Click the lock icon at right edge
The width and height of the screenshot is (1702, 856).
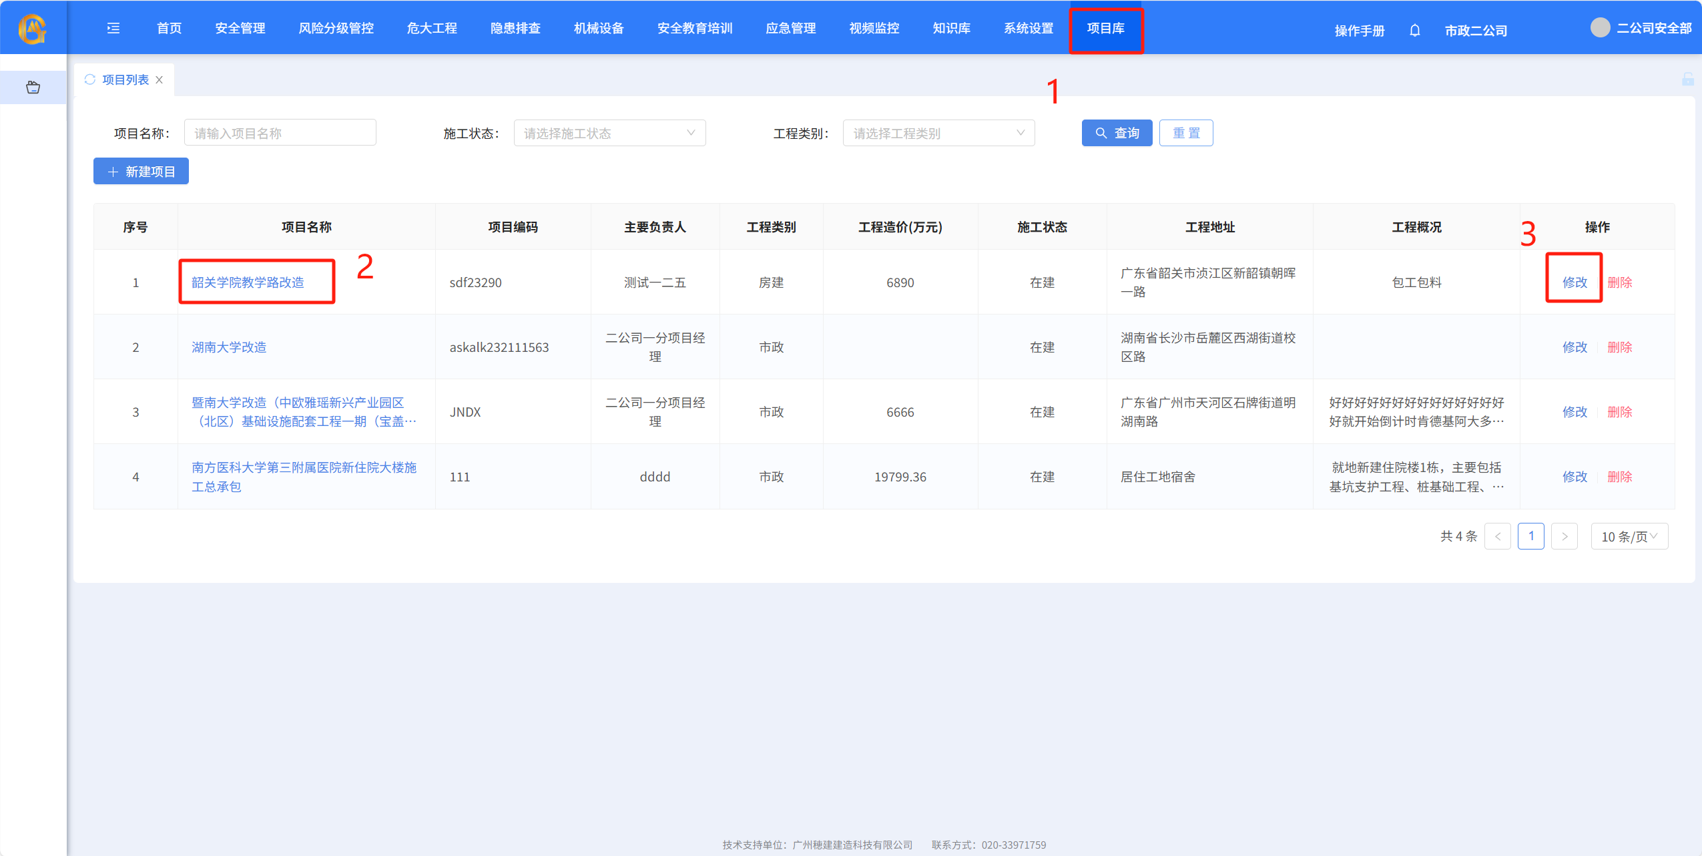1688,79
